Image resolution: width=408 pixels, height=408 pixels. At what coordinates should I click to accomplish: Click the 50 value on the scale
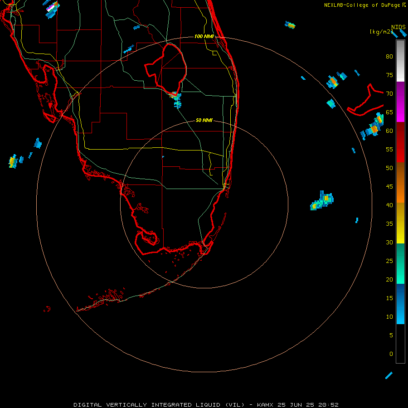click(x=389, y=168)
